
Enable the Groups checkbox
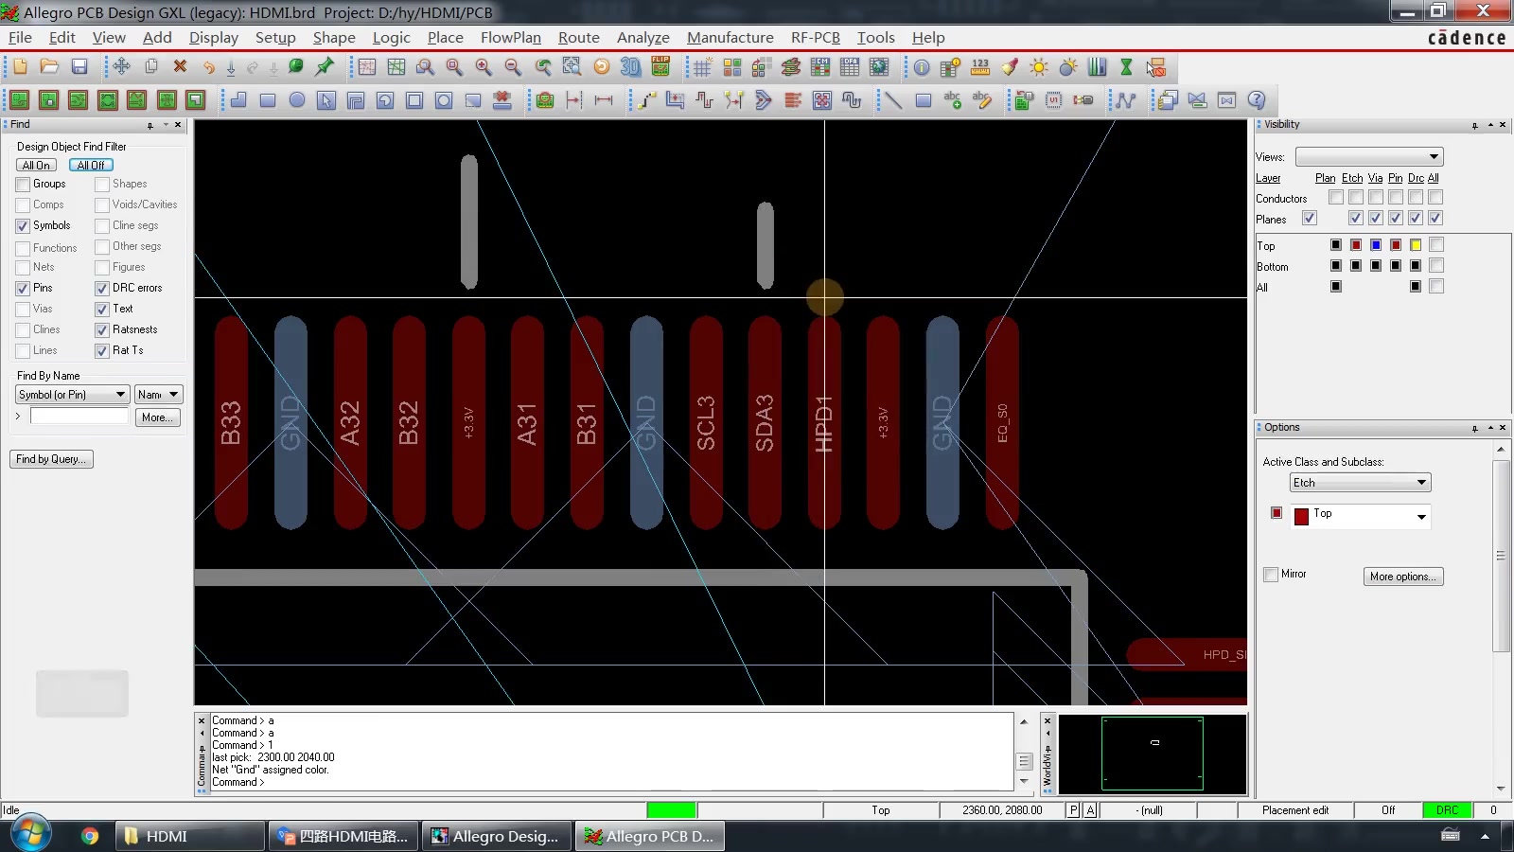coord(23,185)
